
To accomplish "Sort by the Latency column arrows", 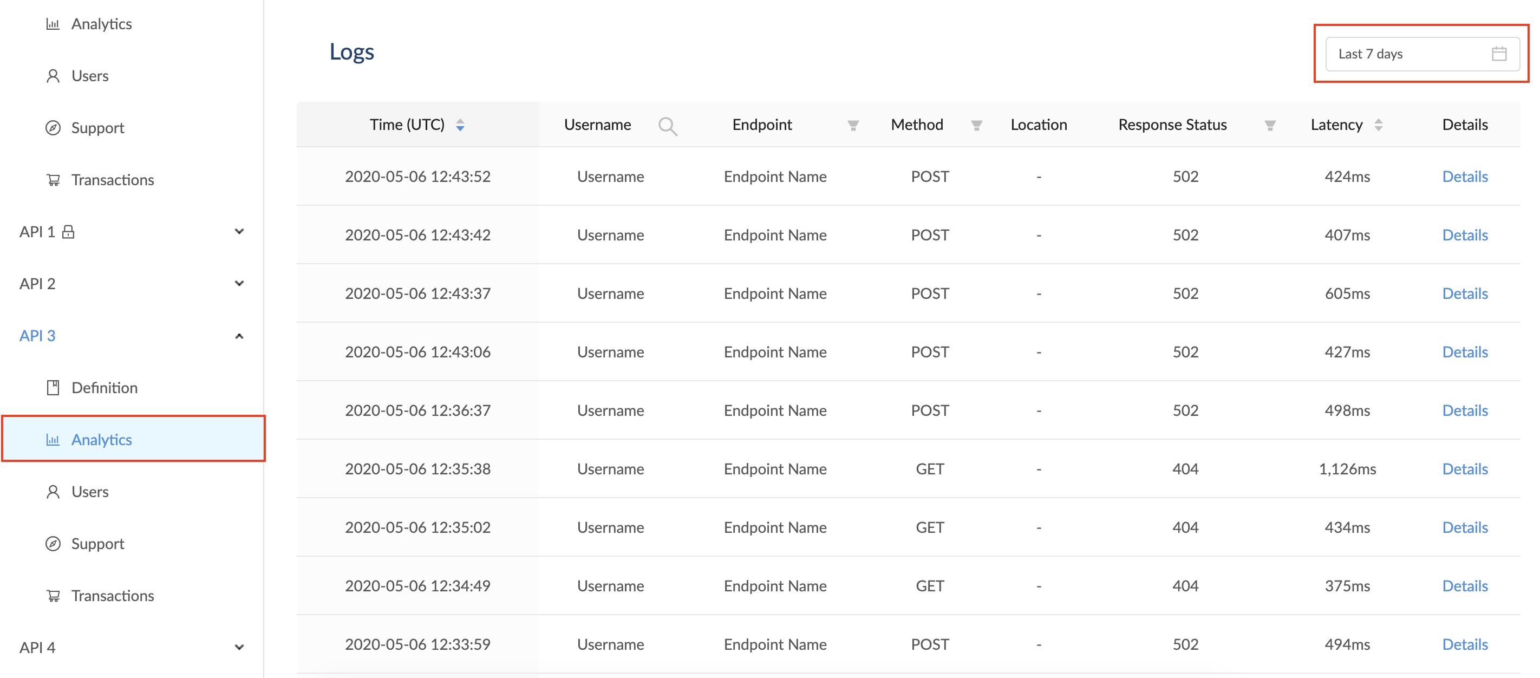I will click(1378, 125).
